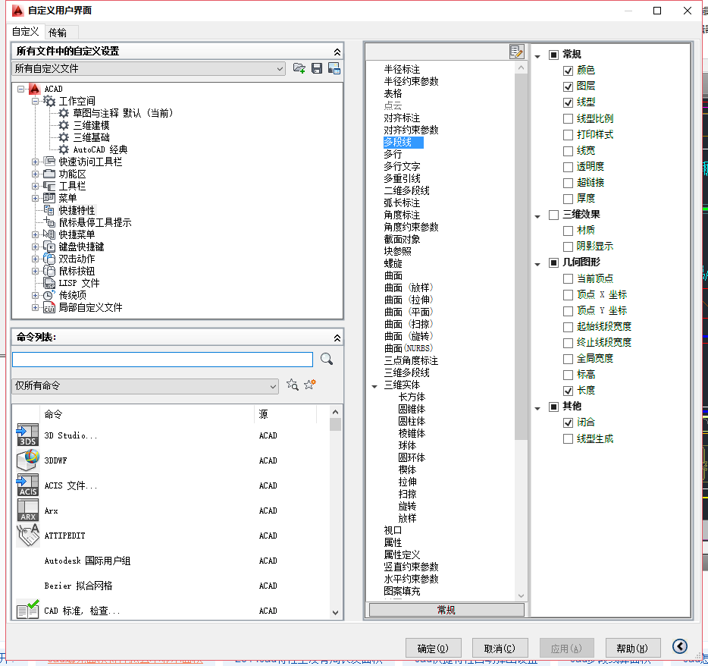Click the command search input field

162,360
